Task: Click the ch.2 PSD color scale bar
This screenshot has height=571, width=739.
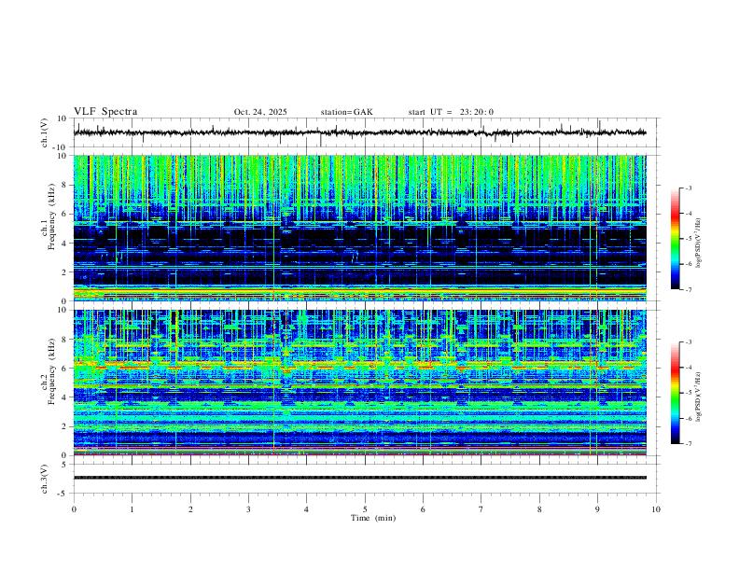Action: 675,393
